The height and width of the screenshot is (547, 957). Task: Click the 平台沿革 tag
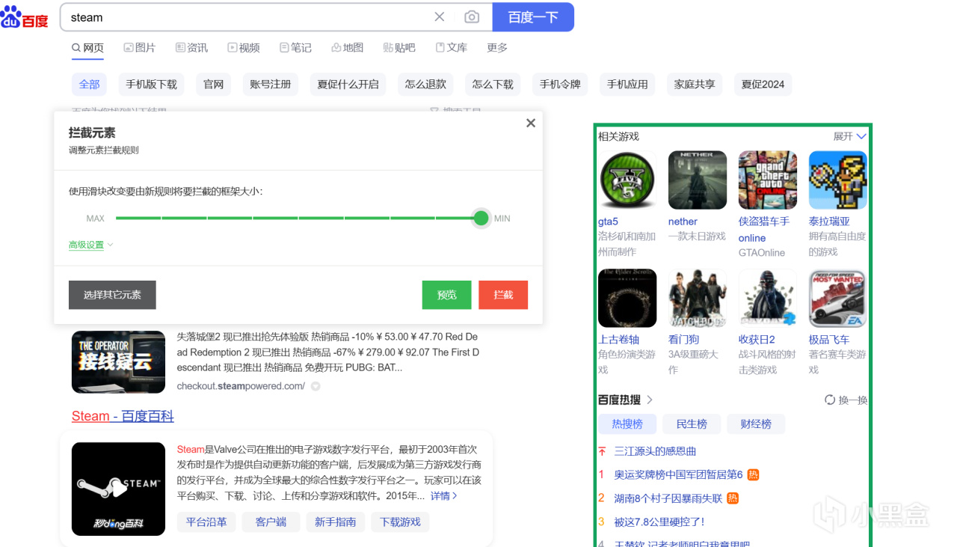[206, 522]
